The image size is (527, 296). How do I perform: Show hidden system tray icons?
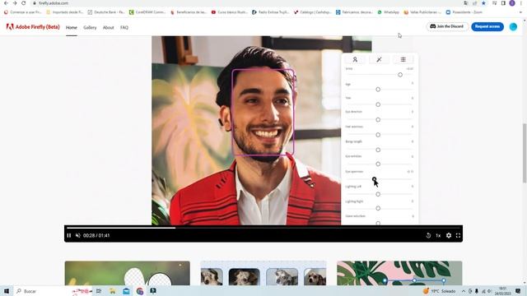click(x=463, y=291)
